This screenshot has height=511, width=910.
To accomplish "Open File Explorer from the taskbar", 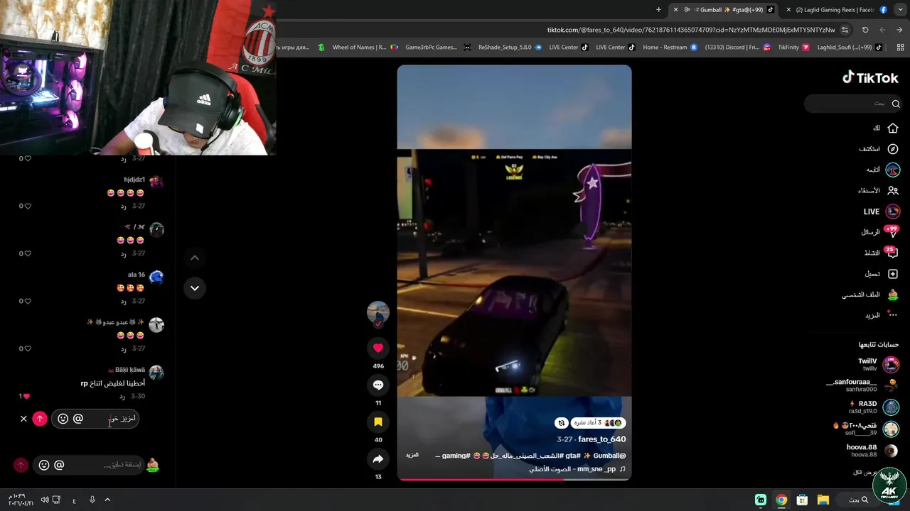I will [823, 500].
